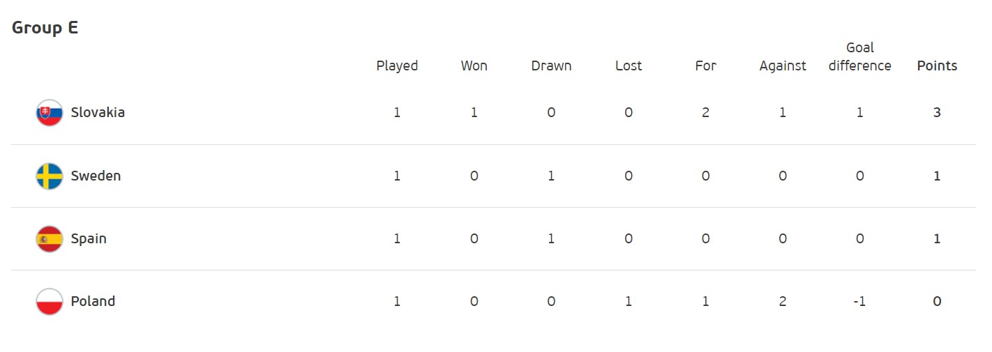Click Slovakia's goals For value

706,112
